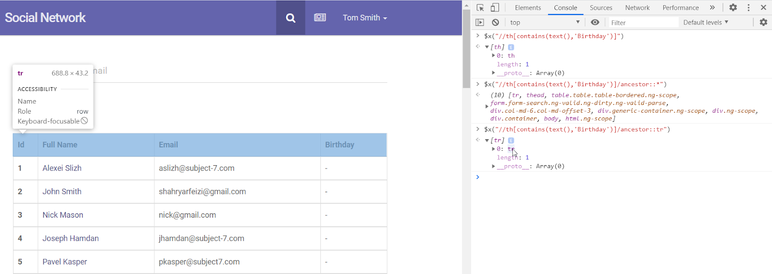Click the search magnifier icon in navbar
772x274 pixels.
pos(290,18)
